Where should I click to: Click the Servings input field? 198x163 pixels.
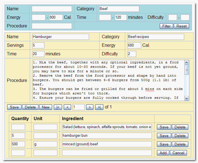pyautogui.click(x=38, y=45)
